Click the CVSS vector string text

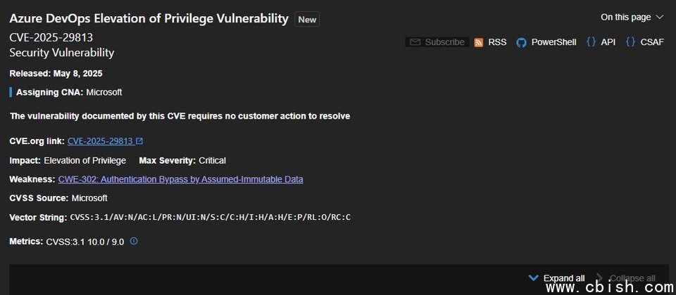(211, 217)
